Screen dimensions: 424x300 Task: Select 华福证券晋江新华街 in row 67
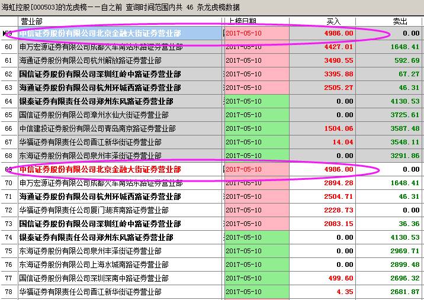(90, 142)
